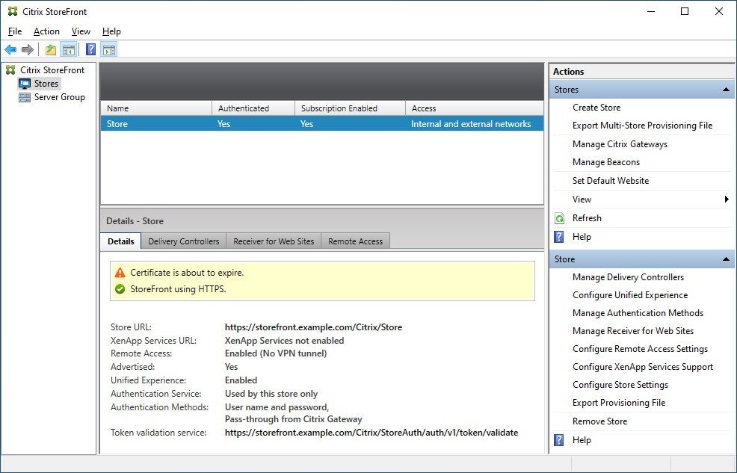Toggle the Action Pane show/hide button
737x473 pixels.
[x=109, y=50]
